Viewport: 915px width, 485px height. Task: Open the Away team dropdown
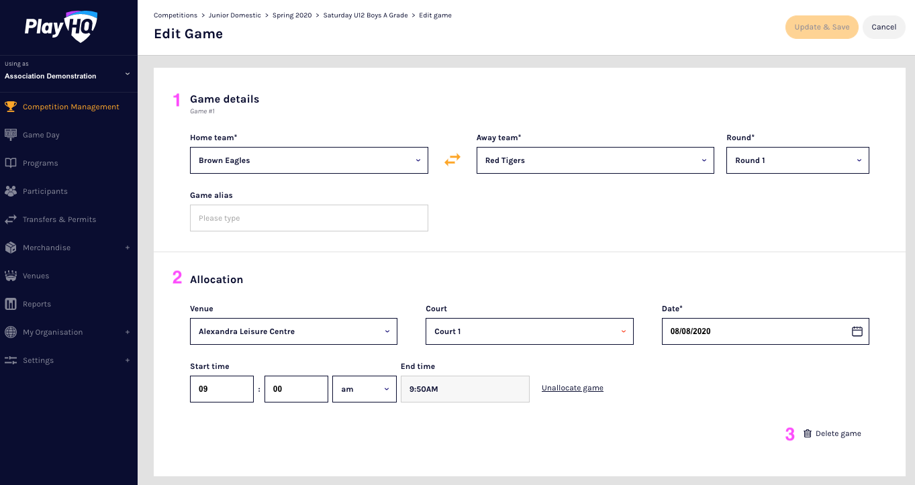click(x=595, y=160)
